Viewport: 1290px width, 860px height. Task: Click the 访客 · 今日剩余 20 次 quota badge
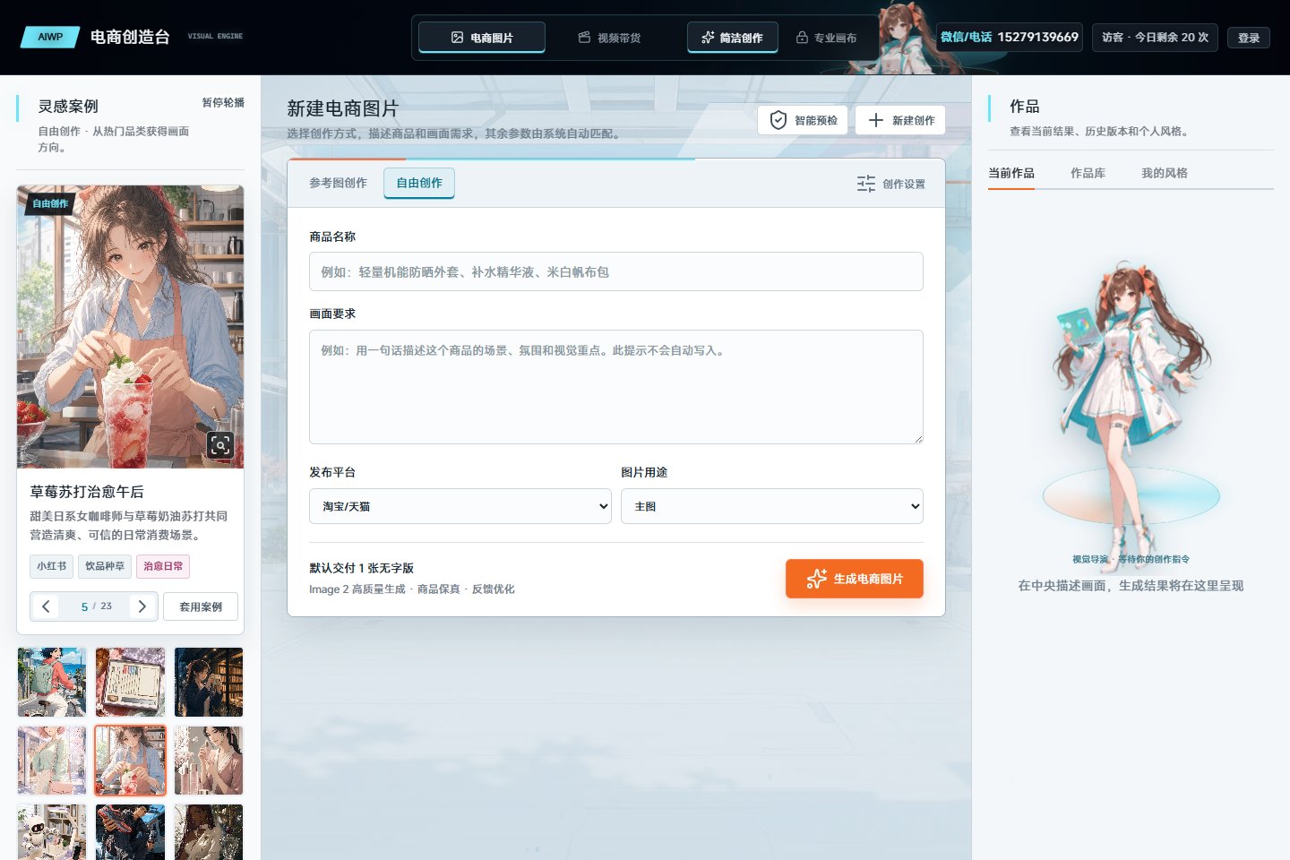[1155, 38]
